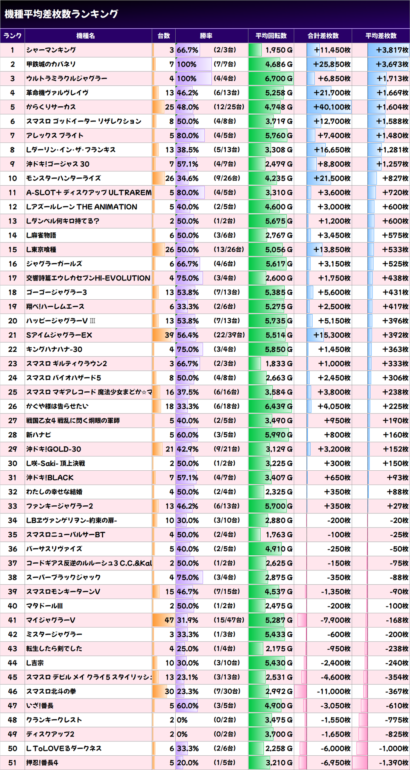Select machine name Lダンベル何キロ持てる?
410x770 pixels.
click(62, 221)
